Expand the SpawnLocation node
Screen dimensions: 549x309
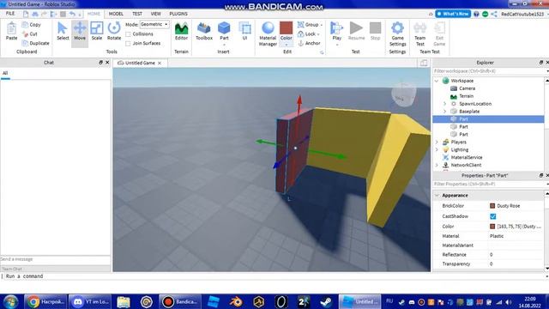click(444, 104)
